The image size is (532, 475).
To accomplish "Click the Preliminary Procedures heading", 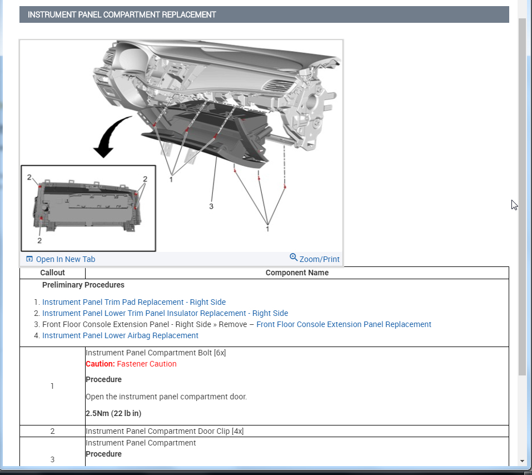I will click(x=83, y=285).
